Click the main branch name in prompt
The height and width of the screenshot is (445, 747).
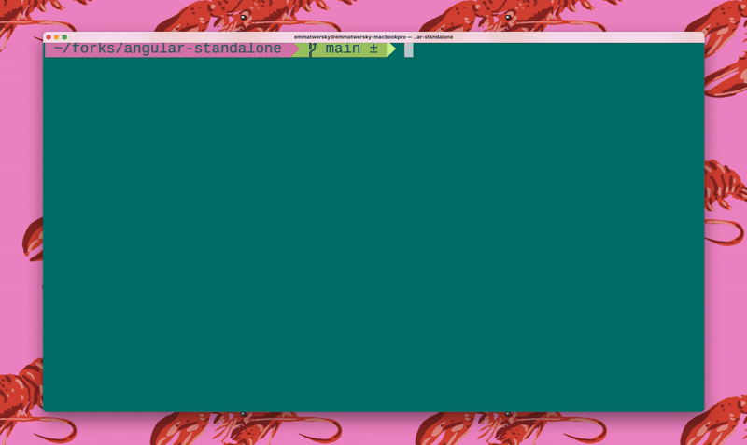[x=343, y=49]
